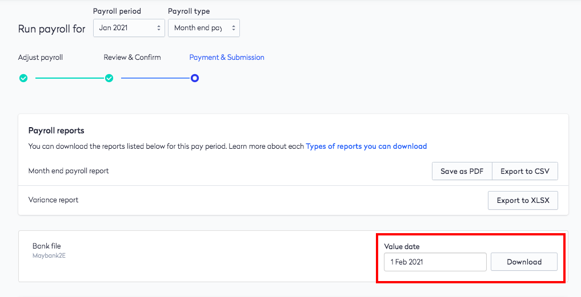Click the Bank file Maybank2E label
581x297 pixels.
tap(49, 250)
